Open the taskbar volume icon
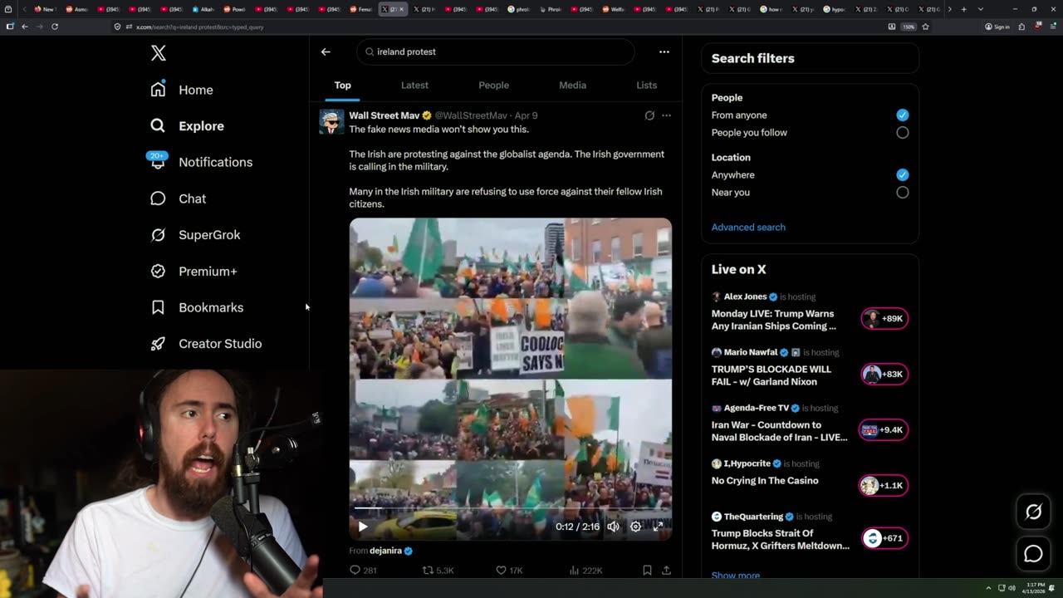Viewport: 1063px width, 598px height. pyautogui.click(x=1012, y=588)
